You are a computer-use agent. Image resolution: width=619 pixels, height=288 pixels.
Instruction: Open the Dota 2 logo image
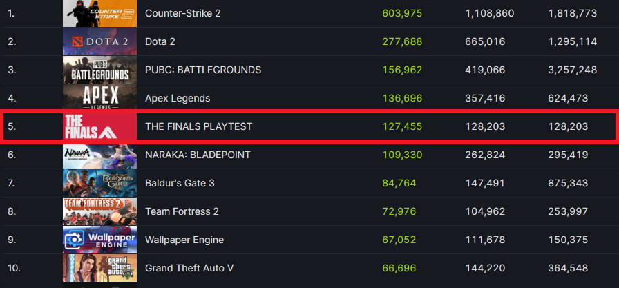click(x=99, y=41)
